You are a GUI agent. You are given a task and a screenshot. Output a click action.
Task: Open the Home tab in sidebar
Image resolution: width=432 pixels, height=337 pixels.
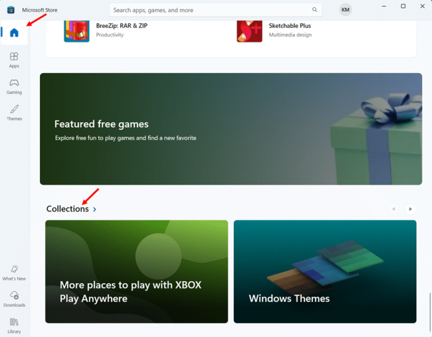[x=14, y=33]
